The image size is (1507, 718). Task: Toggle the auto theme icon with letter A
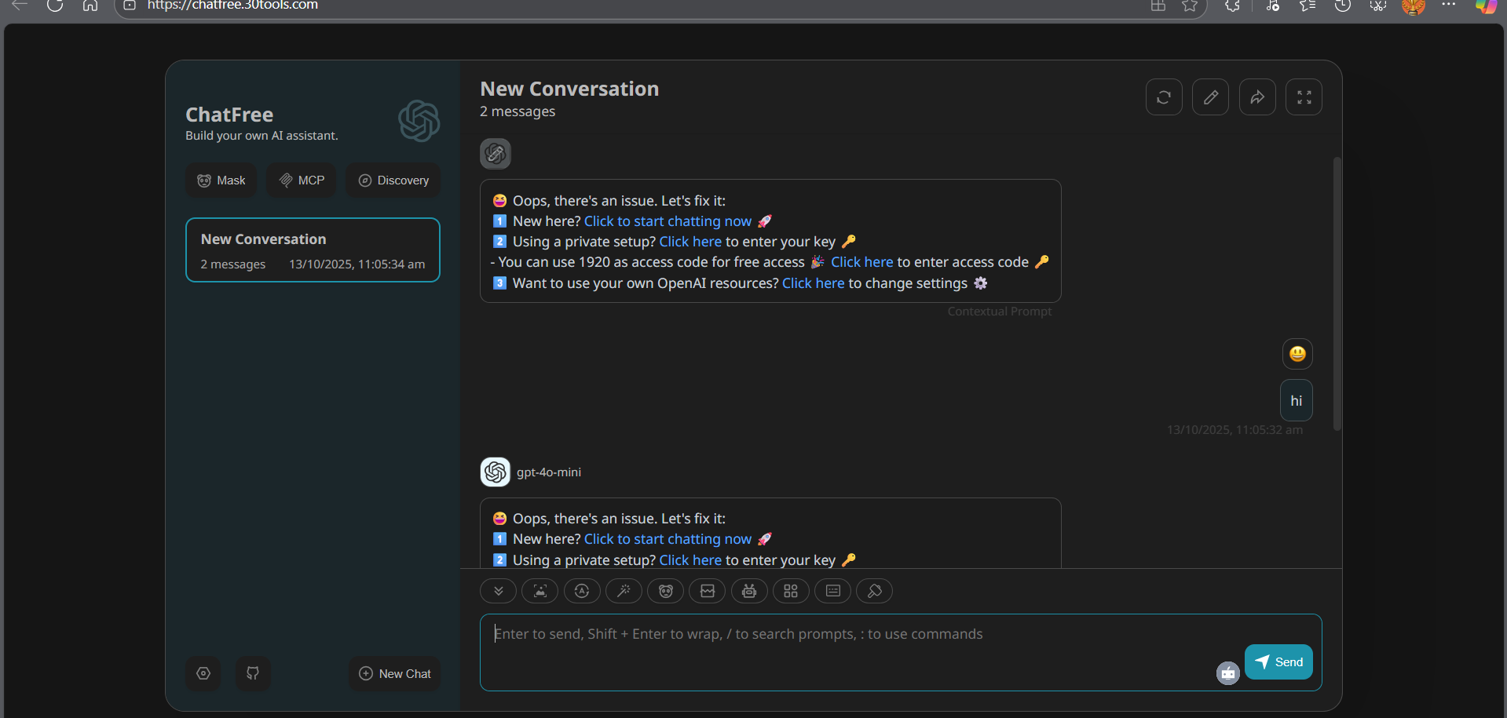(582, 591)
